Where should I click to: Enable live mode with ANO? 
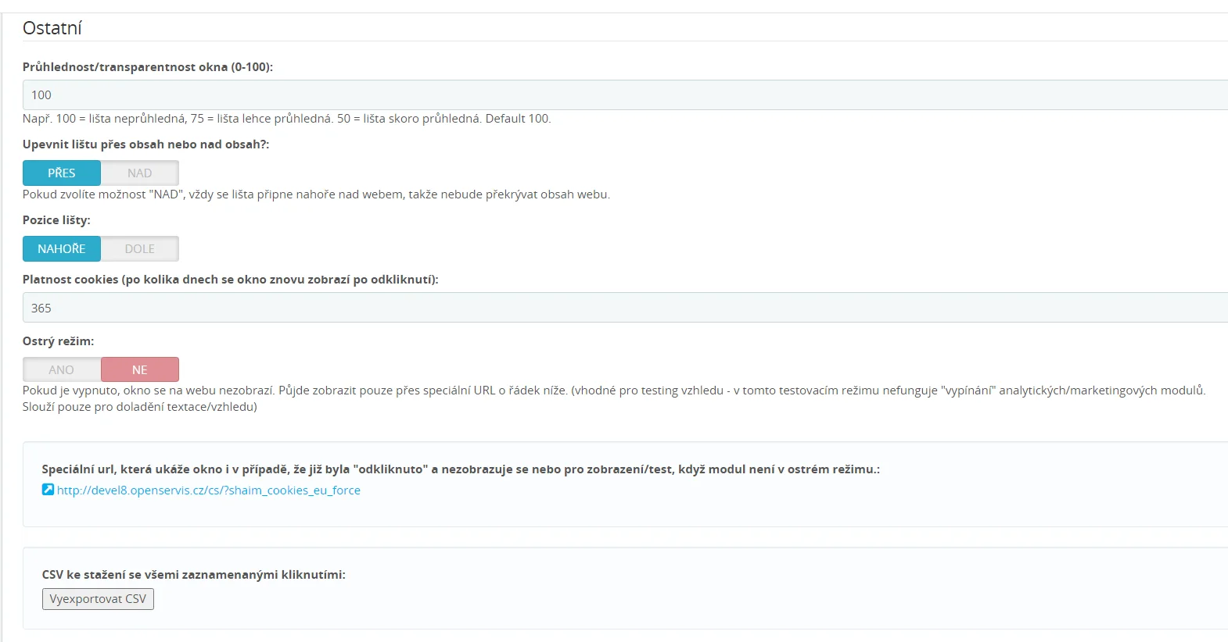point(62,369)
